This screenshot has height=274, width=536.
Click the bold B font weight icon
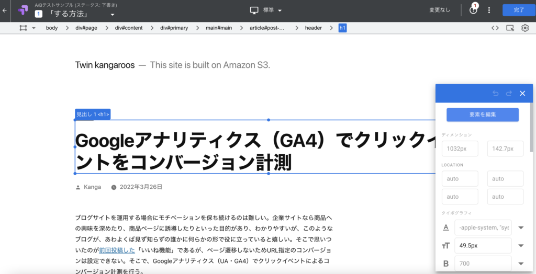[x=446, y=264]
